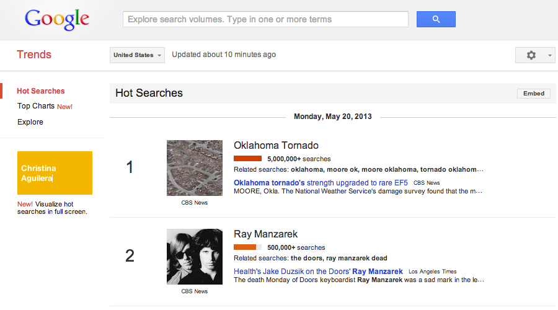558x310 pixels.
Task: Open the Trends home link
Action: [34, 55]
